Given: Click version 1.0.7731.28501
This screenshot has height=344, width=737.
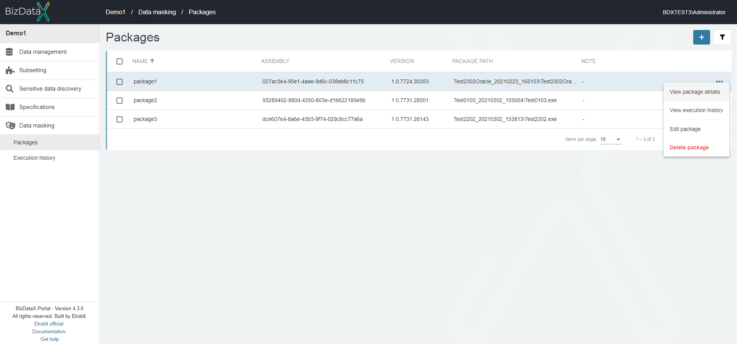Looking at the screenshot, I should tap(410, 100).
